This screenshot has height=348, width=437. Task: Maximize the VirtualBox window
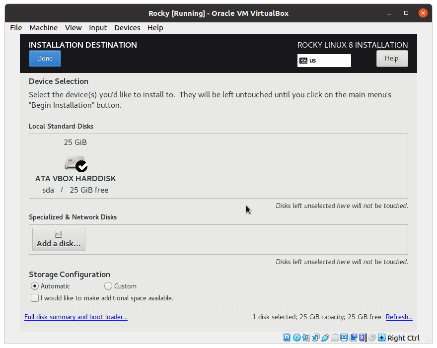point(406,13)
